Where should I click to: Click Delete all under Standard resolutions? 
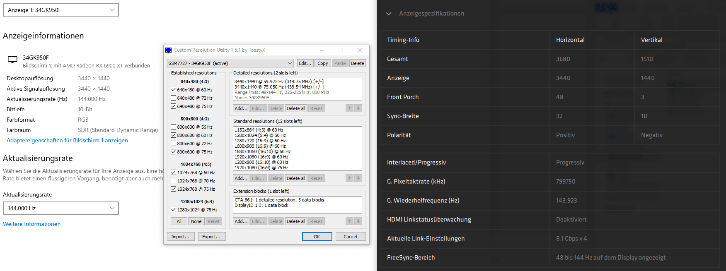click(296, 178)
